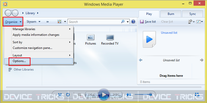Select Options... from Organize menu

pos(39,61)
